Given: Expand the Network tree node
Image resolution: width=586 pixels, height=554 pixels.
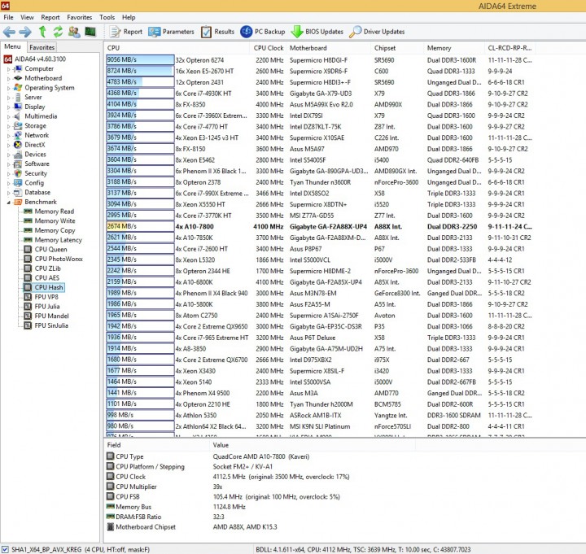Looking at the screenshot, I should coord(8,136).
